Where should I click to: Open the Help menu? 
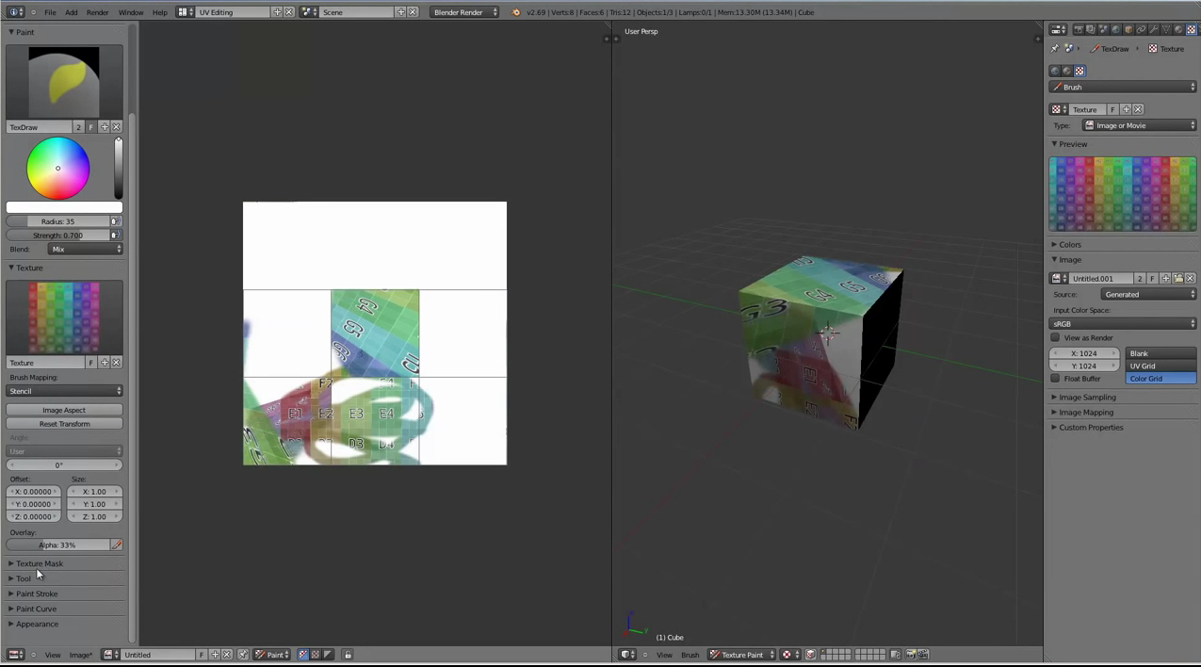click(159, 12)
